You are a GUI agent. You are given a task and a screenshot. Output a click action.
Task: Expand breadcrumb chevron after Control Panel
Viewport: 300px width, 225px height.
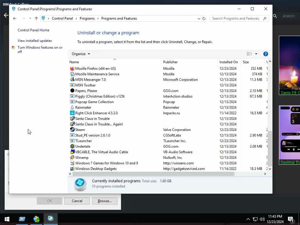[x=76, y=18]
